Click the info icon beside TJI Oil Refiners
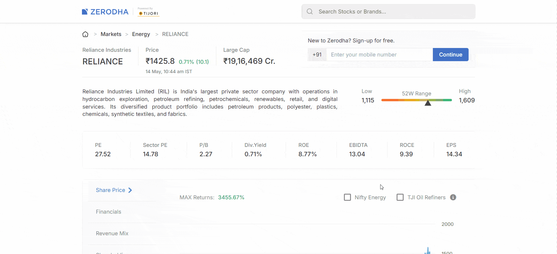The image size is (557, 254). tap(453, 197)
